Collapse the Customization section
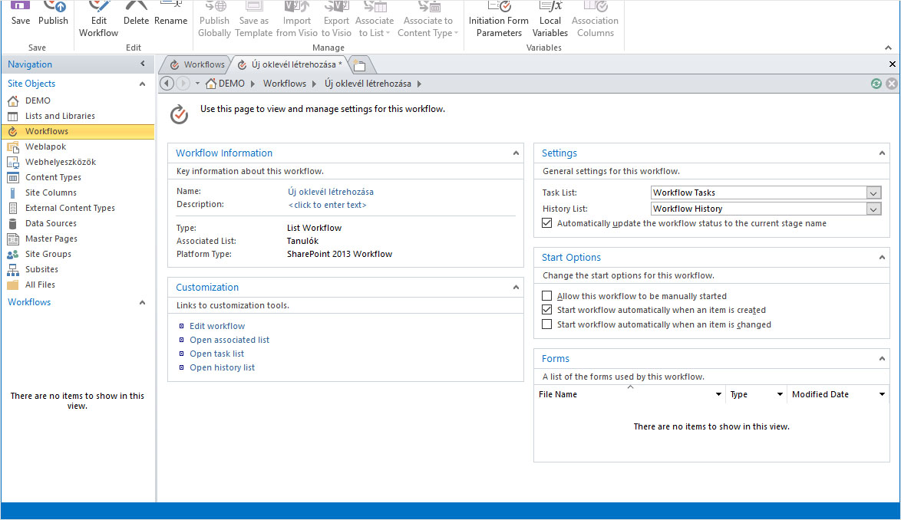This screenshot has width=901, height=520. (x=516, y=288)
